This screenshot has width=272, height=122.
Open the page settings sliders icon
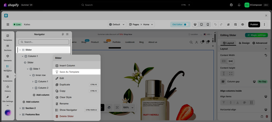coord(228,25)
